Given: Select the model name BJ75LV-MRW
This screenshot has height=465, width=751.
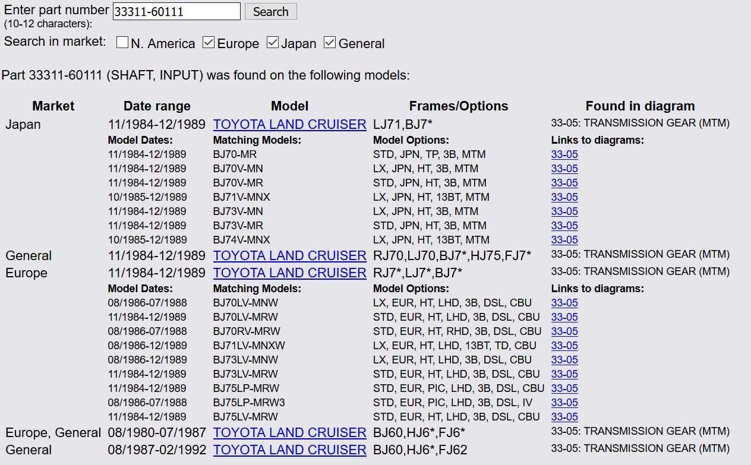Looking at the screenshot, I should (x=245, y=417).
